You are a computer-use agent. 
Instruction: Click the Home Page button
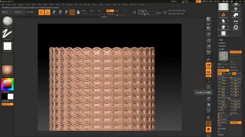7,12
